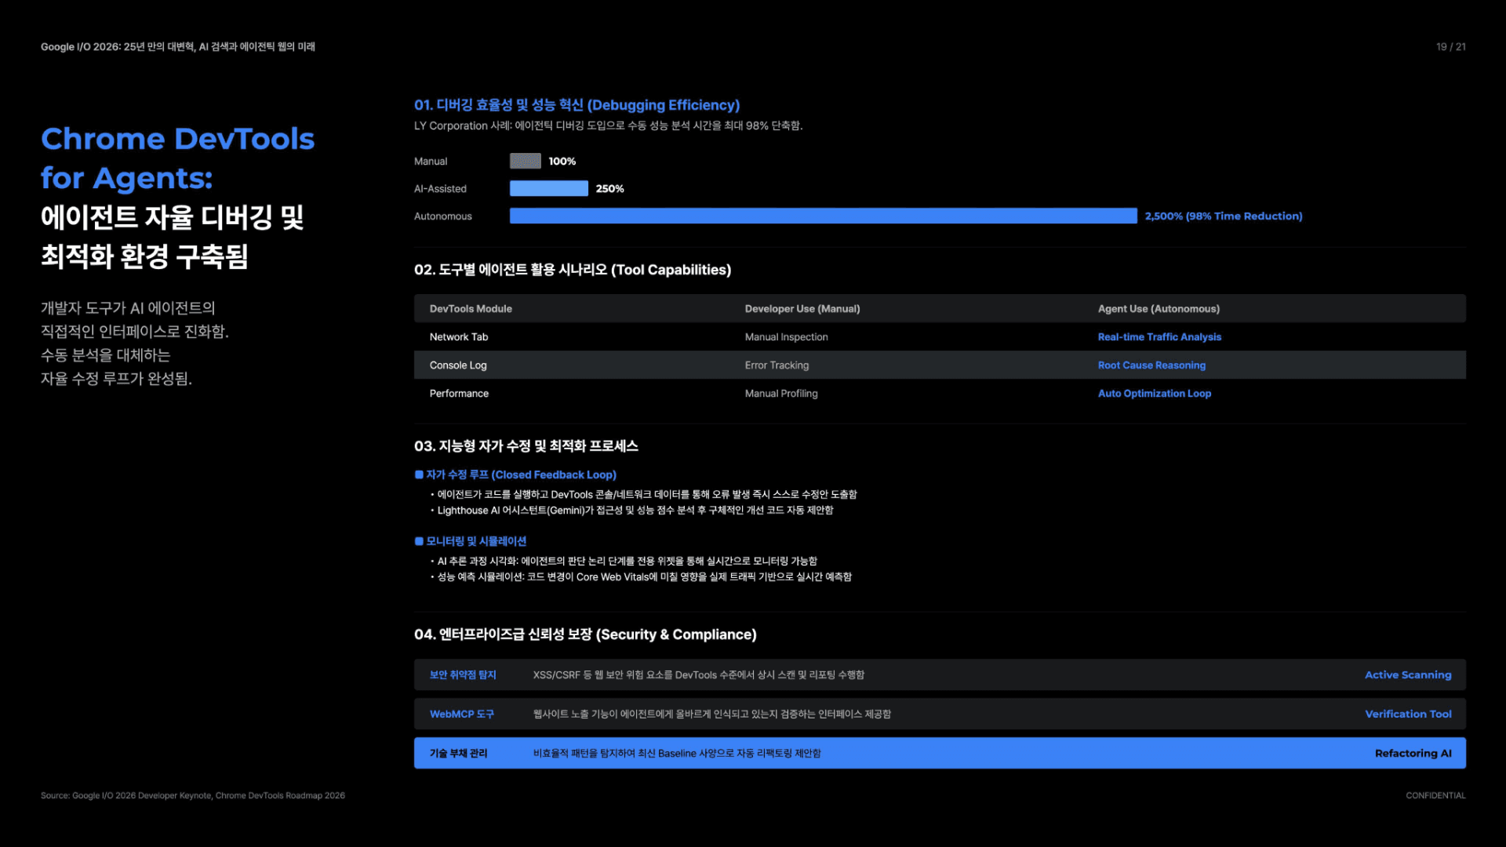Select the 'Network Tab' table cell
Viewport: 1506px width, 847px height.
(458, 336)
